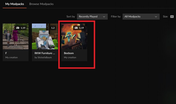Screen dimensions: 176x104
Task: Click the Filter by label
Action: [x=116, y=17]
